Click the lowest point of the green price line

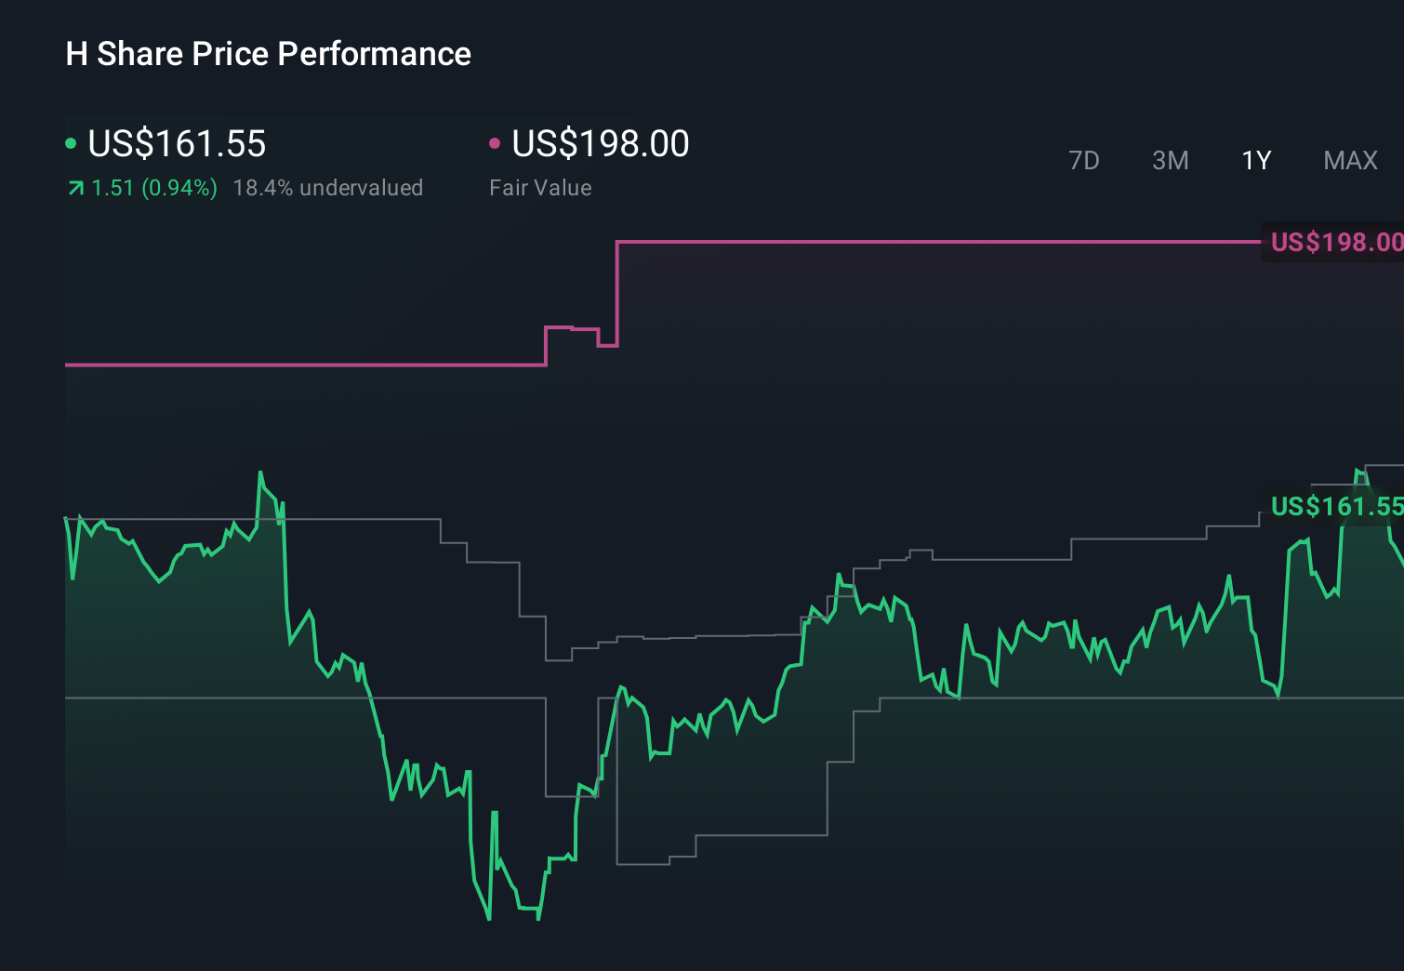(x=488, y=919)
